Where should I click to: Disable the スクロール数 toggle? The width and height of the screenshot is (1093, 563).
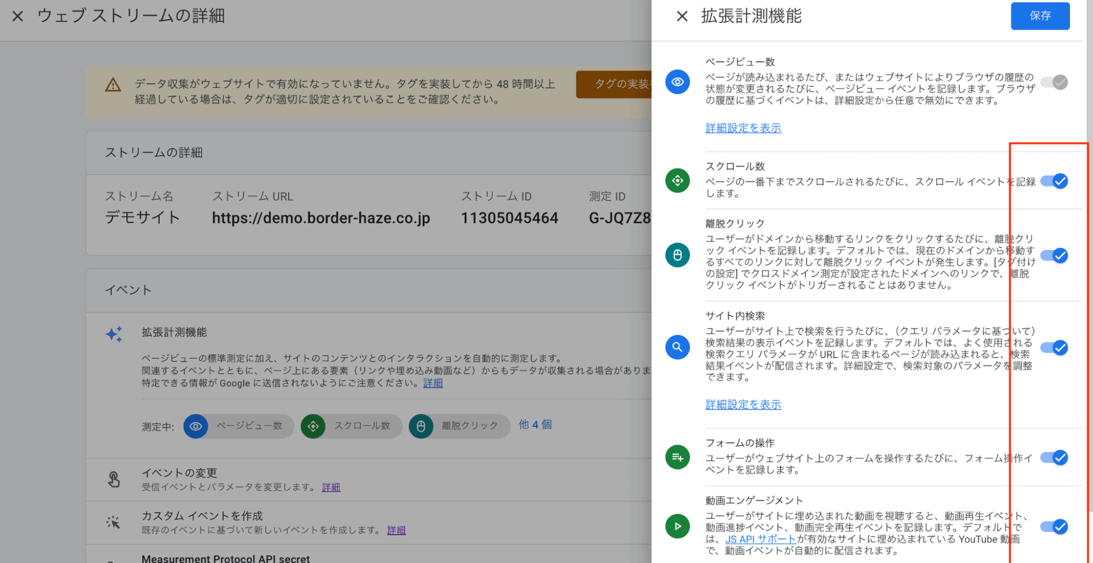pyautogui.click(x=1054, y=181)
